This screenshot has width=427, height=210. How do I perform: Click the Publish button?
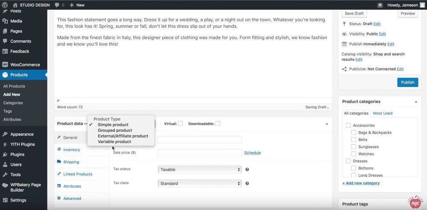[x=407, y=82]
